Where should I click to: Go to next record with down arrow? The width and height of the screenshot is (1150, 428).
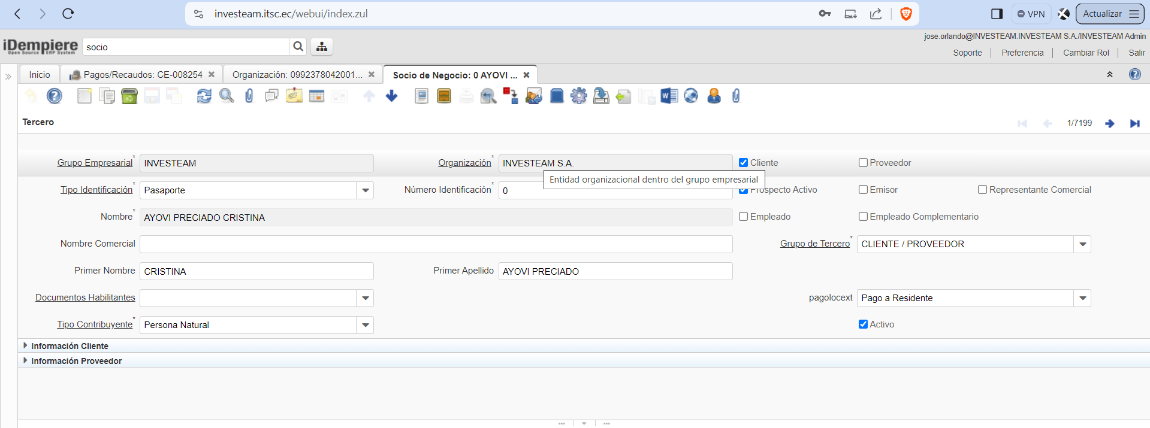tap(391, 96)
